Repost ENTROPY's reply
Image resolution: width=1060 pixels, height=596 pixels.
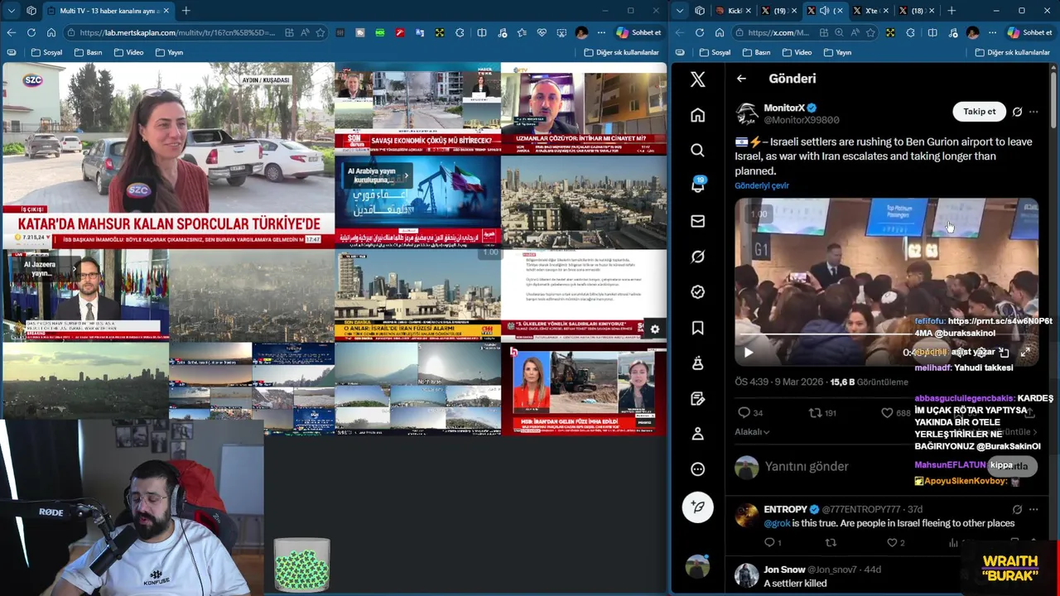pyautogui.click(x=831, y=542)
